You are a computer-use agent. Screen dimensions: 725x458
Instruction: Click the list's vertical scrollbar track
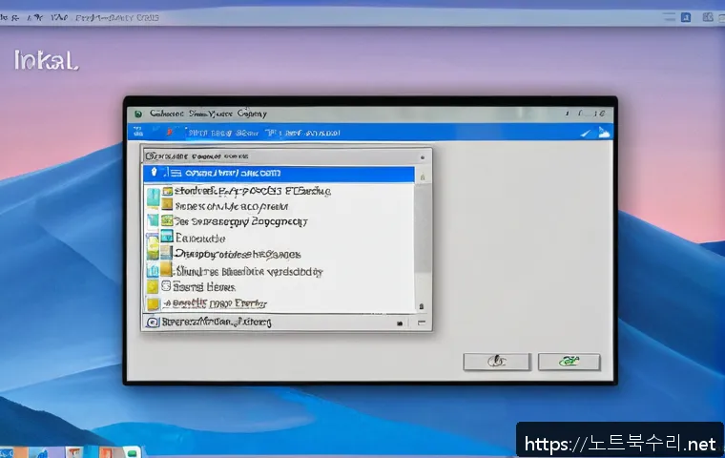coord(423,239)
